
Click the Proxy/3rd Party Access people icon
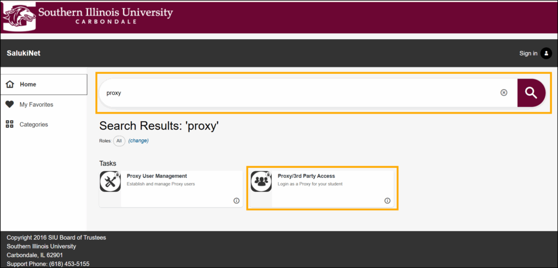pyautogui.click(x=261, y=182)
